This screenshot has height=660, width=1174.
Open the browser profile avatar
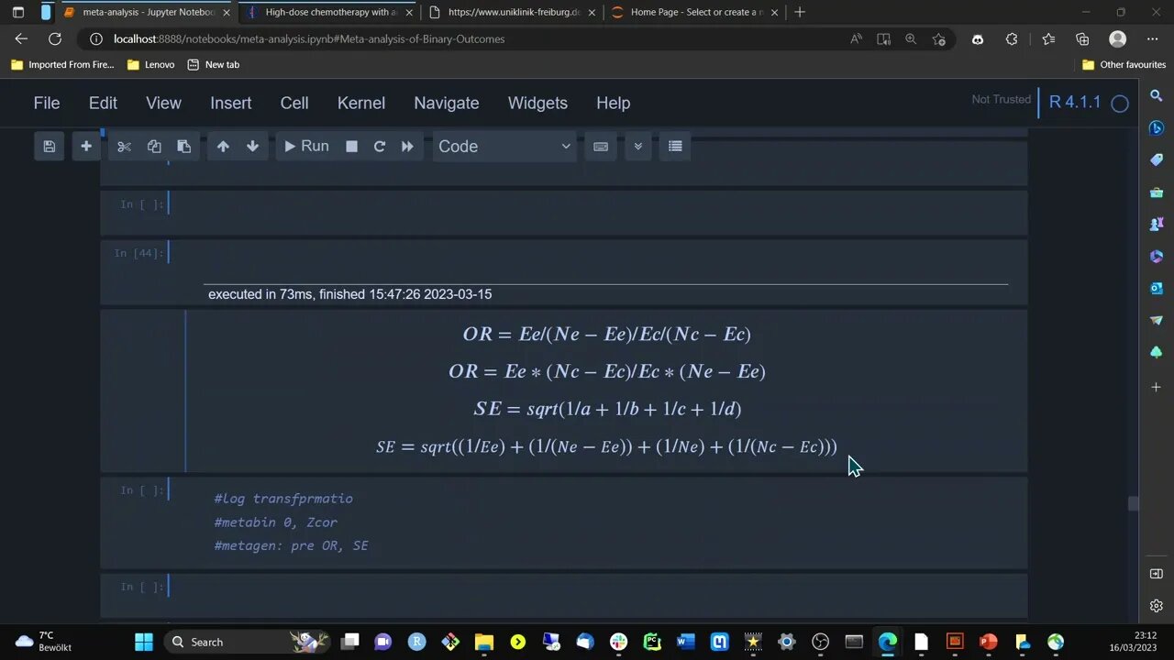[x=1117, y=39]
